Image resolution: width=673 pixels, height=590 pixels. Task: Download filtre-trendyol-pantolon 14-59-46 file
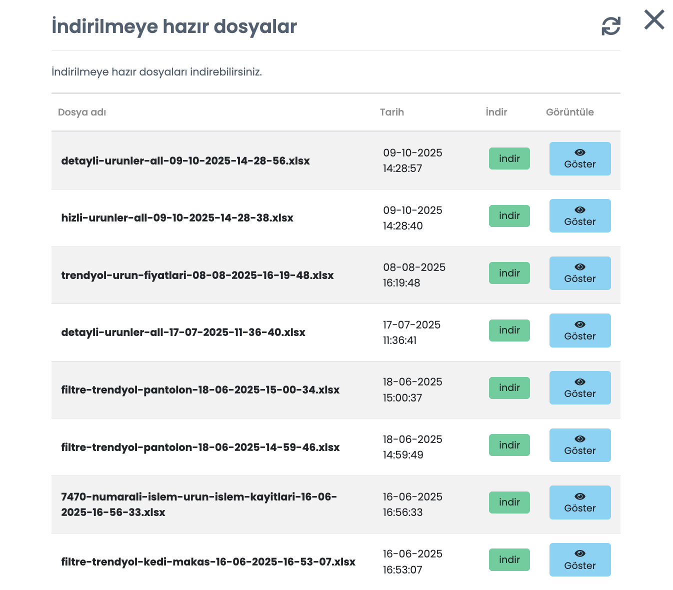(509, 445)
